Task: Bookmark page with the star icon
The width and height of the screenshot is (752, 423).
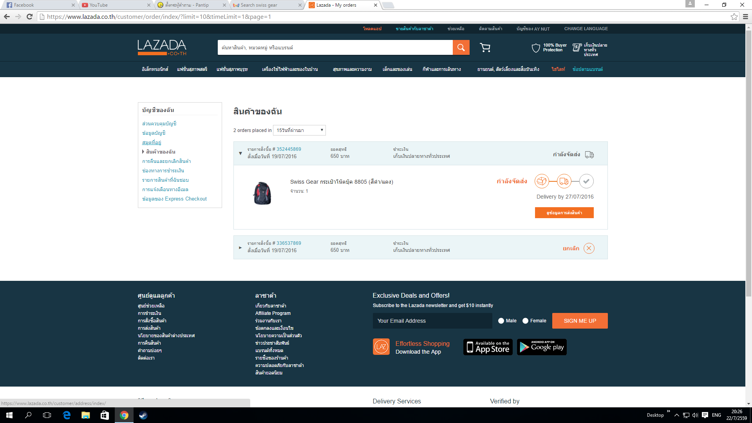Action: pos(734,16)
